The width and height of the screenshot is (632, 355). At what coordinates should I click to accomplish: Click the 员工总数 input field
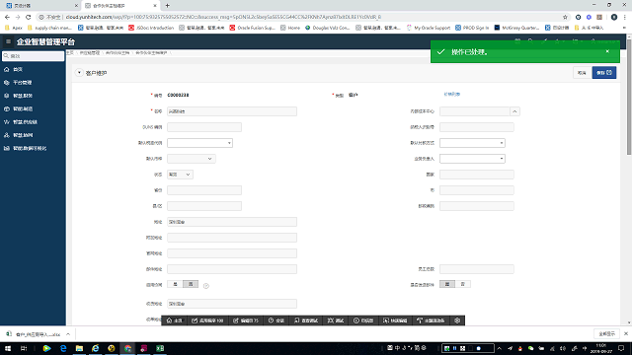477,269
